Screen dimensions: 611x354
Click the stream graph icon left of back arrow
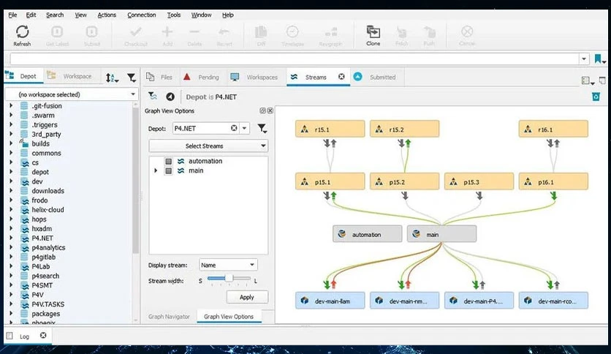pyautogui.click(x=153, y=96)
